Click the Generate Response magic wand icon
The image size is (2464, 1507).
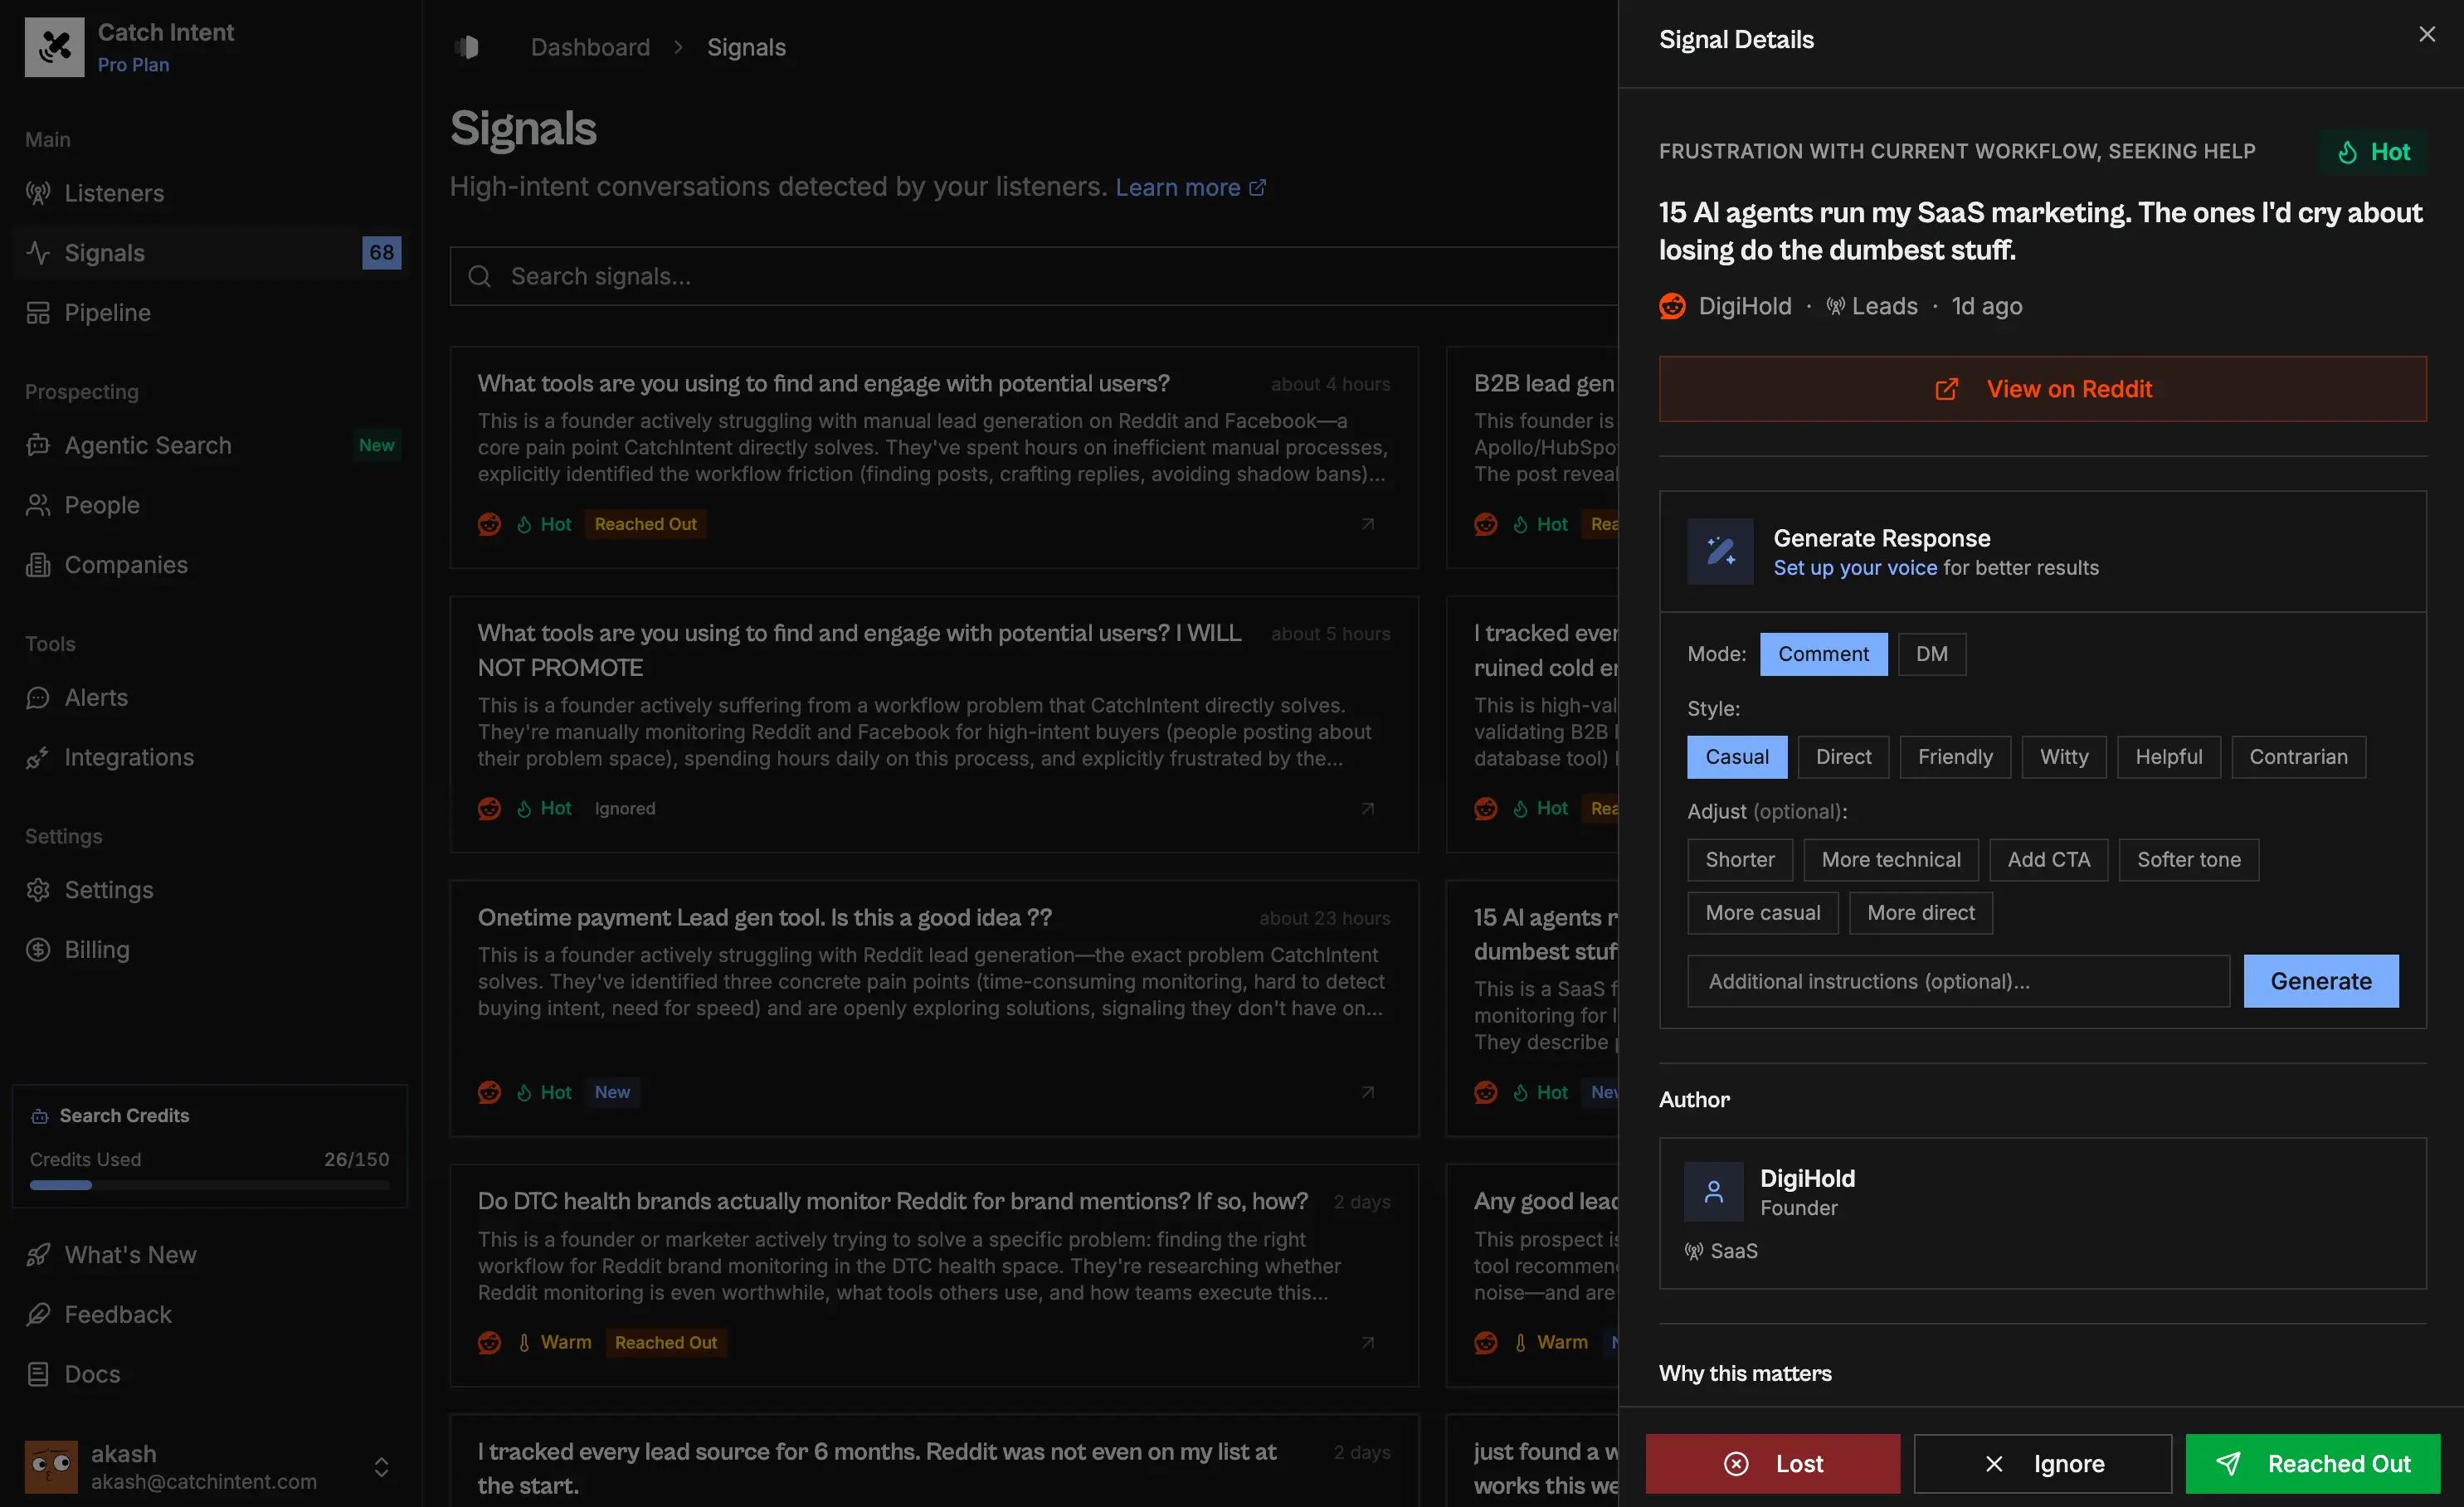[1720, 551]
